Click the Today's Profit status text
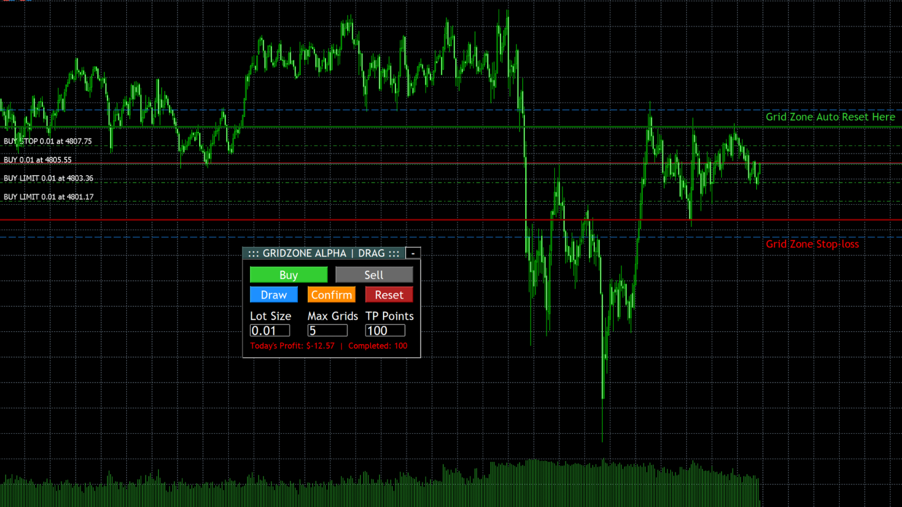The width and height of the screenshot is (902, 507). 292,346
